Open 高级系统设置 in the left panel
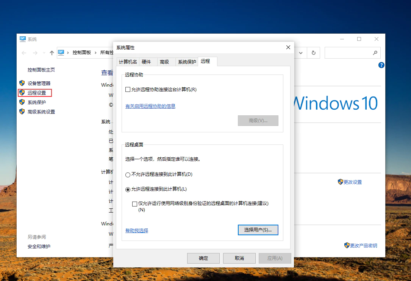The image size is (411, 281). click(42, 112)
